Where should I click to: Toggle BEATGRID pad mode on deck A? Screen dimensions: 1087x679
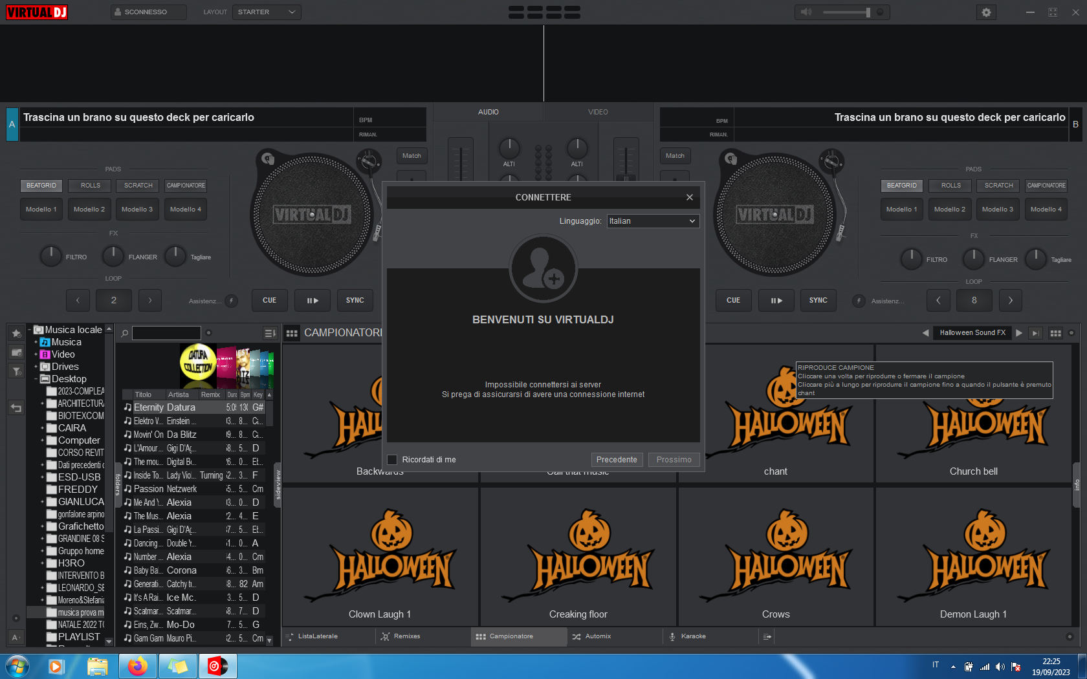[x=41, y=186]
